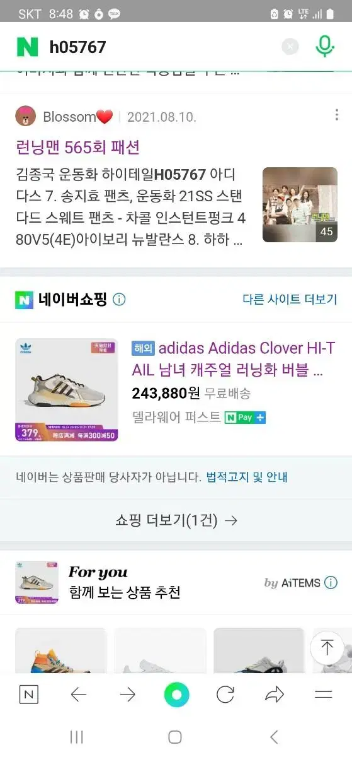Screen dimensions: 352x757
Task: Open the adidas HI-TAIL shoe product image
Action: pos(67,390)
